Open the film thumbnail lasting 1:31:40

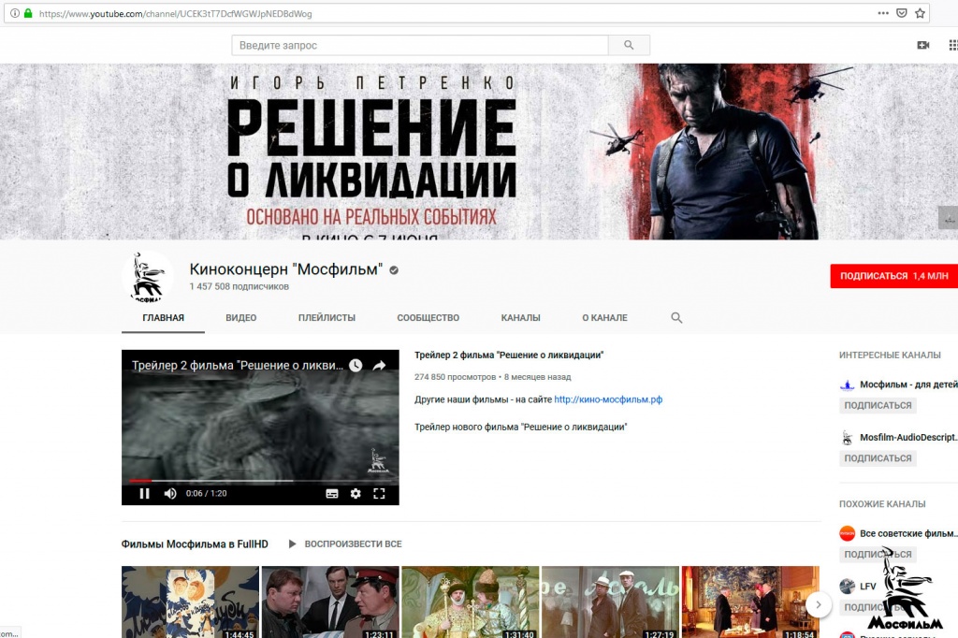tap(471, 602)
